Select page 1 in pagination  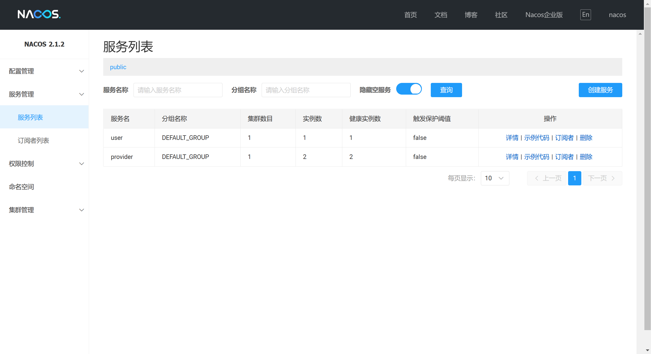[x=574, y=178]
